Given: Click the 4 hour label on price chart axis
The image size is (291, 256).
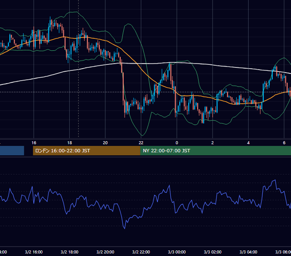Looking at the screenshot, I should [248, 143].
